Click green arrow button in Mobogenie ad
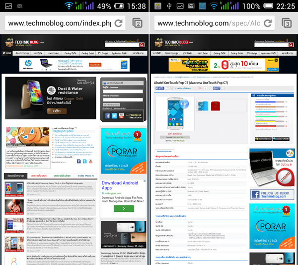 point(124,208)
